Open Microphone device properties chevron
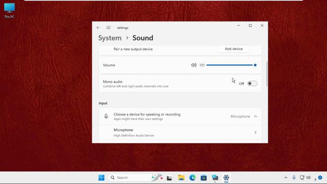 pos(255,132)
